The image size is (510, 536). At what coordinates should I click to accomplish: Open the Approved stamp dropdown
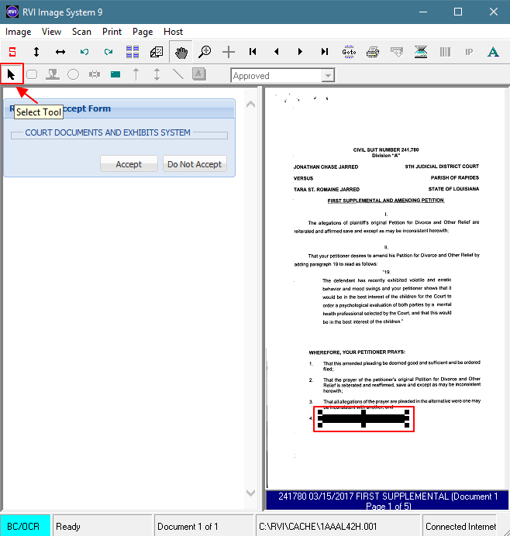[x=328, y=76]
